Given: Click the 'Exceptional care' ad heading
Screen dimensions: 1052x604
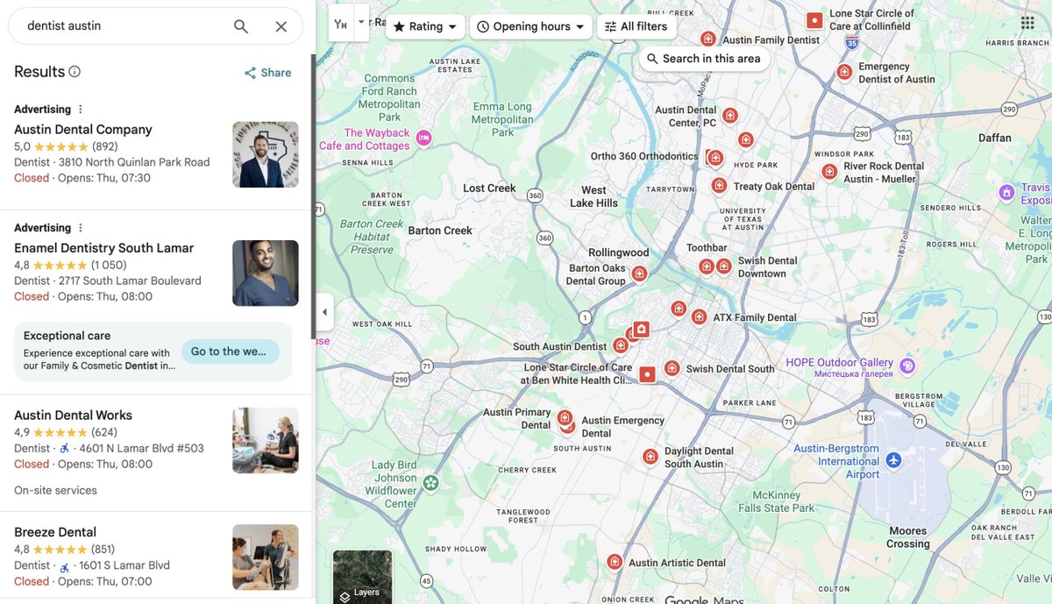Looking at the screenshot, I should point(67,336).
